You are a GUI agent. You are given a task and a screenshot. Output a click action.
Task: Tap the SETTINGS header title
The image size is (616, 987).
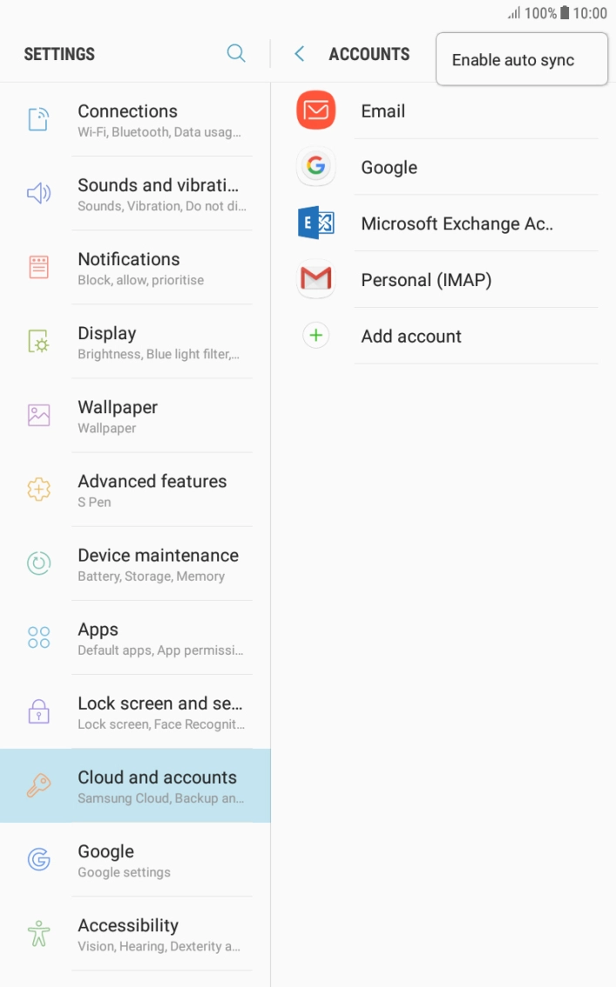point(59,54)
